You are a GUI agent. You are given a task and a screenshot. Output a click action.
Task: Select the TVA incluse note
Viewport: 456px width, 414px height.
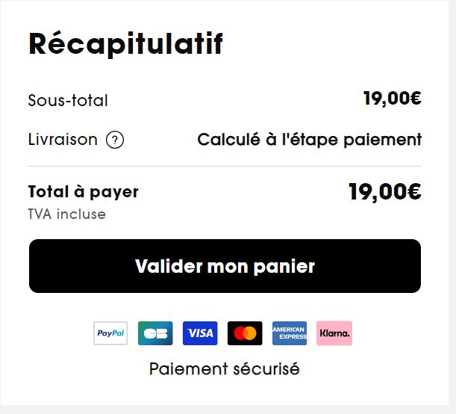[66, 214]
